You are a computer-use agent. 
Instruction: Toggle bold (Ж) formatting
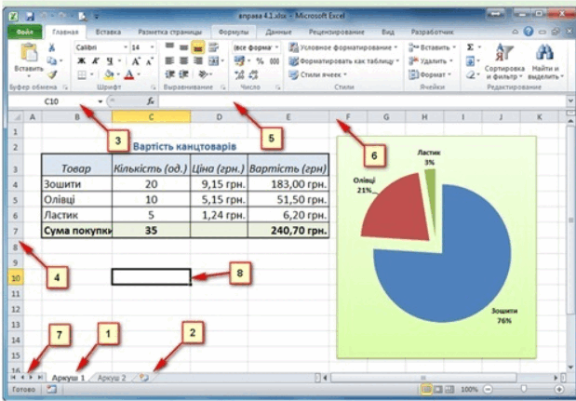point(82,61)
